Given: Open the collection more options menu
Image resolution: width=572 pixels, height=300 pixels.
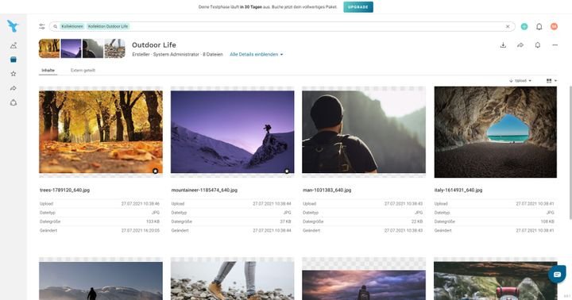Looking at the screenshot, I should (x=555, y=44).
